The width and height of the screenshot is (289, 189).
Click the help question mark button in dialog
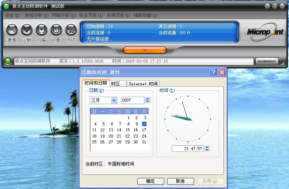213,72
